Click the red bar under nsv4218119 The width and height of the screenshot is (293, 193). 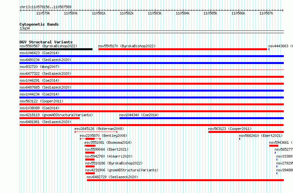50,118
